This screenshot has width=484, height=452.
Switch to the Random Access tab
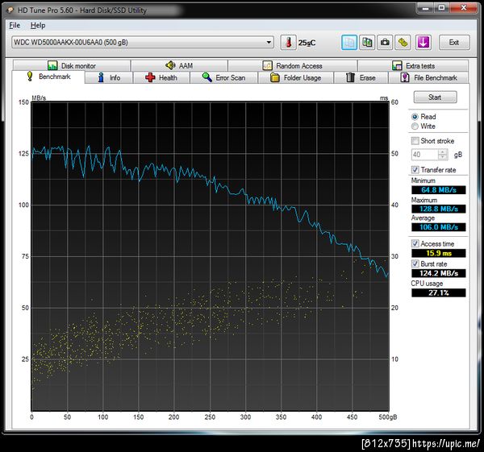coord(292,65)
